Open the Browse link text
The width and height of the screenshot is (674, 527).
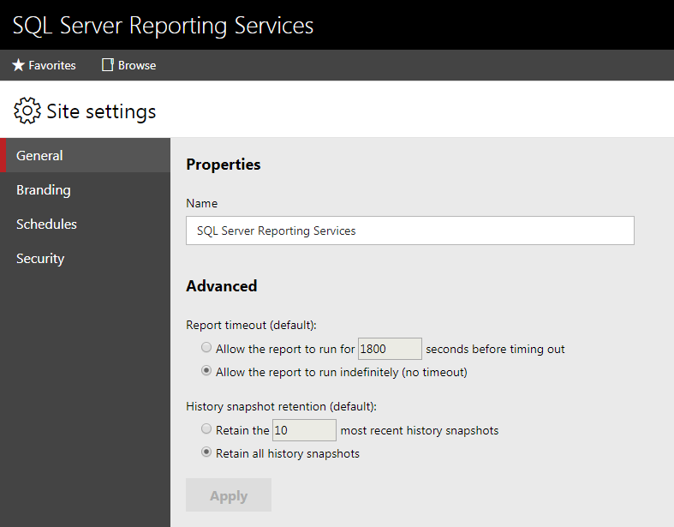pos(137,65)
